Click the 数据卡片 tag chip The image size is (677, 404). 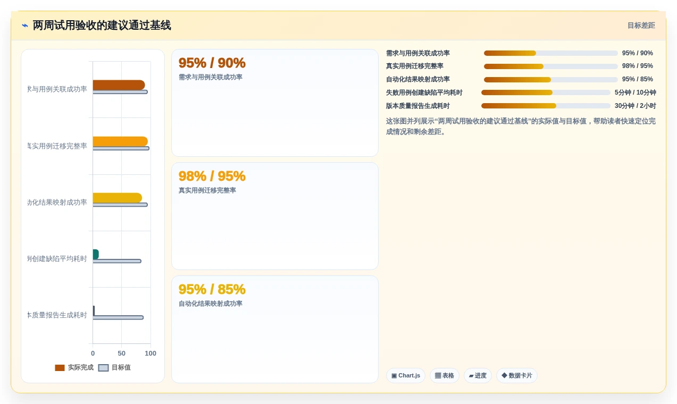tap(516, 375)
